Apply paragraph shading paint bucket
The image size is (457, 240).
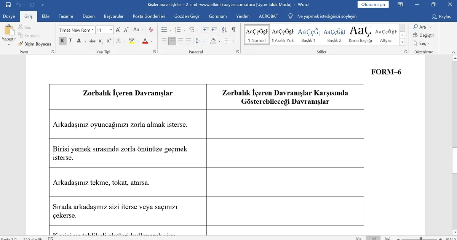click(x=213, y=41)
